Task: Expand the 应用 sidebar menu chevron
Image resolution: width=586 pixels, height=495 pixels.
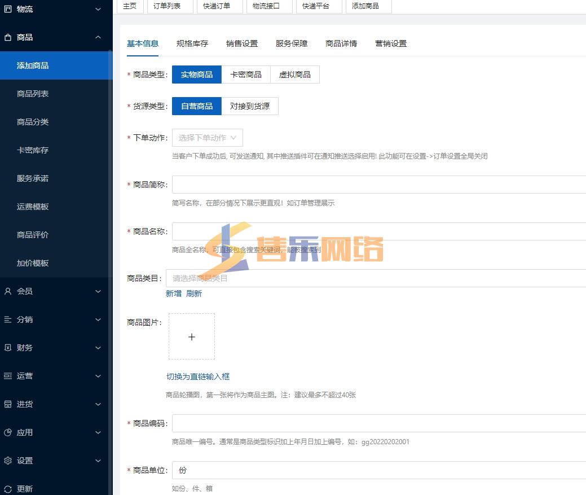Action: pyautogui.click(x=98, y=432)
